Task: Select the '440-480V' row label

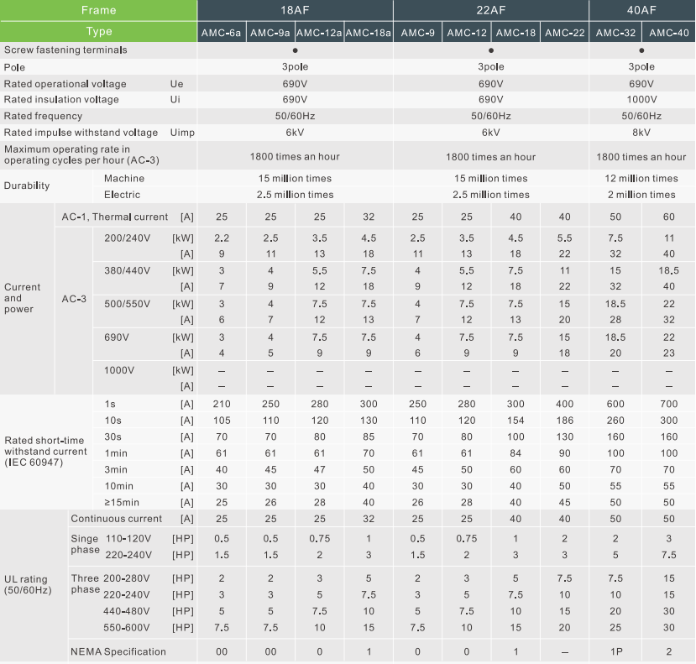Action: pos(127,611)
